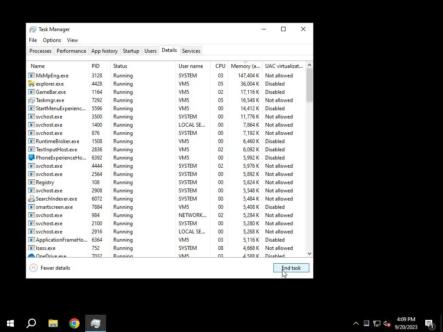Select the explorer.exe folder icon
The height and width of the screenshot is (332, 443).
(x=31, y=84)
